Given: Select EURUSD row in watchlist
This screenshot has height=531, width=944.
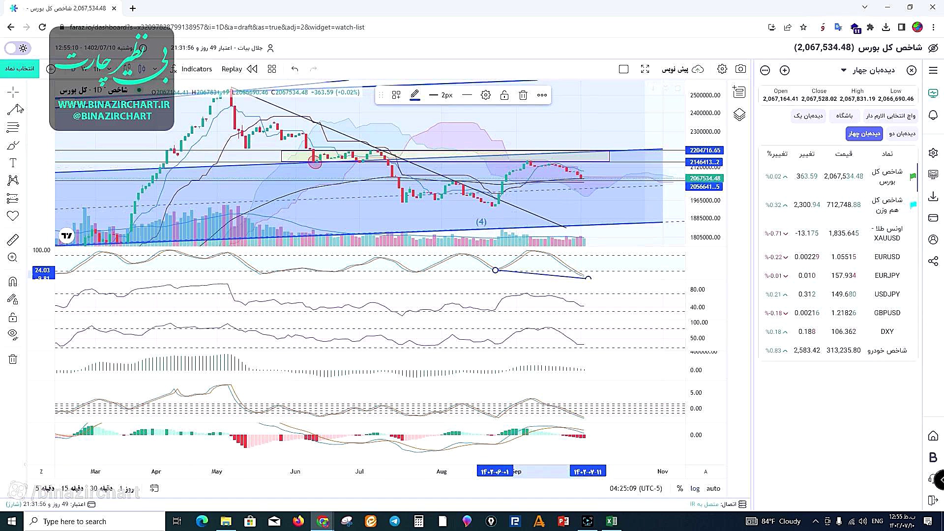Looking at the screenshot, I should coord(839,257).
